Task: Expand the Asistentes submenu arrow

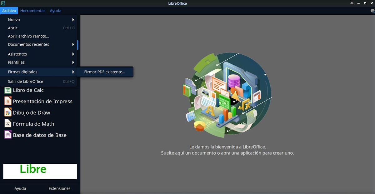Action: point(73,54)
